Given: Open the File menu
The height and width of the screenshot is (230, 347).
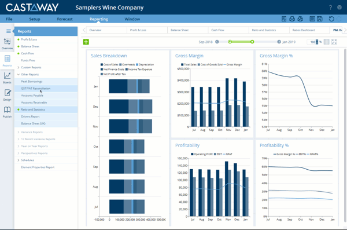Looking at the screenshot, I should [x=9, y=19].
